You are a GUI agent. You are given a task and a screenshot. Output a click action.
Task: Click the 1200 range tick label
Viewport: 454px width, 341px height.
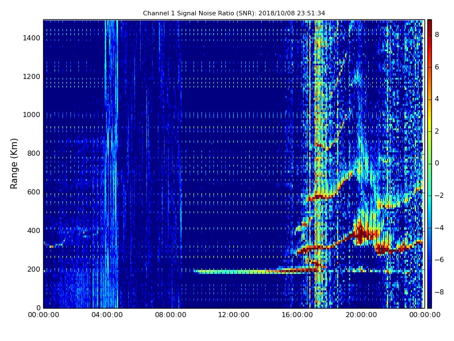(x=32, y=77)
